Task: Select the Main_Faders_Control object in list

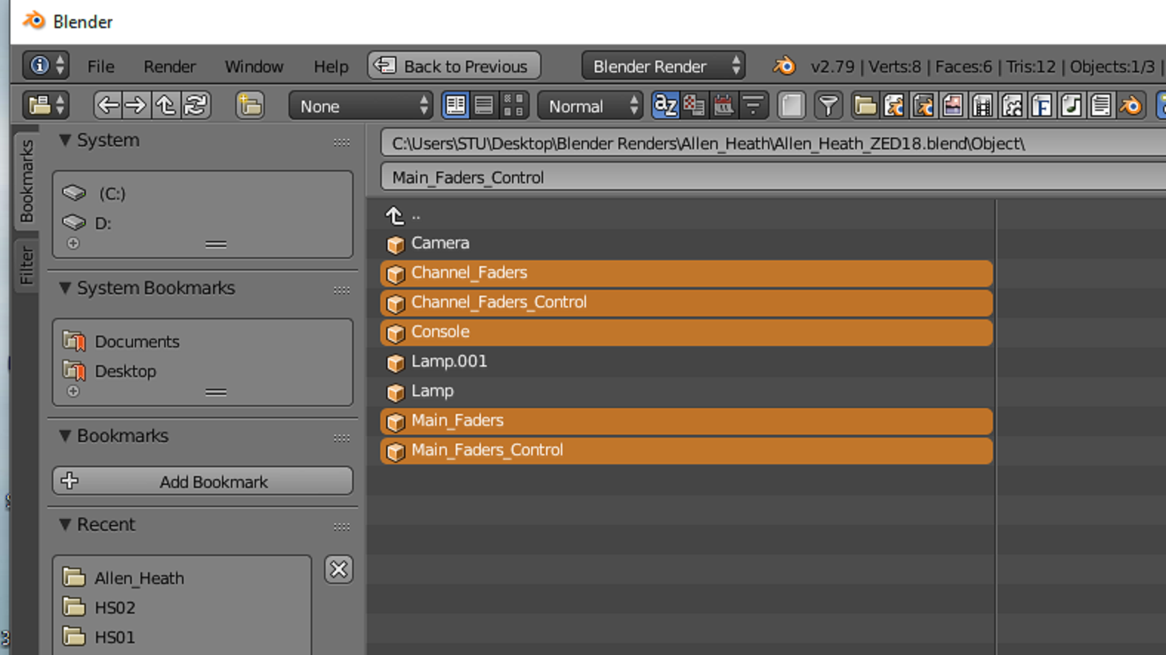Action: click(x=687, y=450)
